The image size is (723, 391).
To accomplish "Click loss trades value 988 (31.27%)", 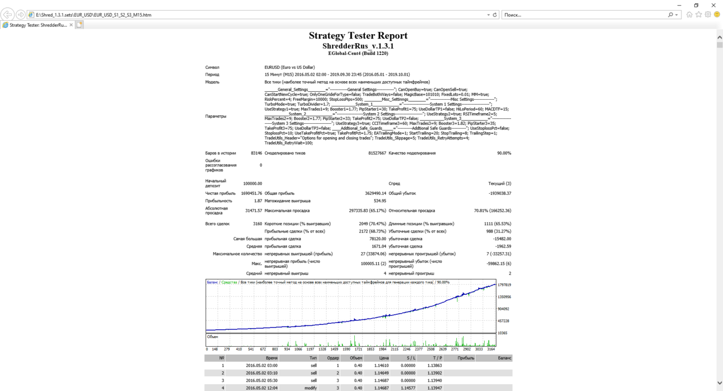I will (x=499, y=231).
